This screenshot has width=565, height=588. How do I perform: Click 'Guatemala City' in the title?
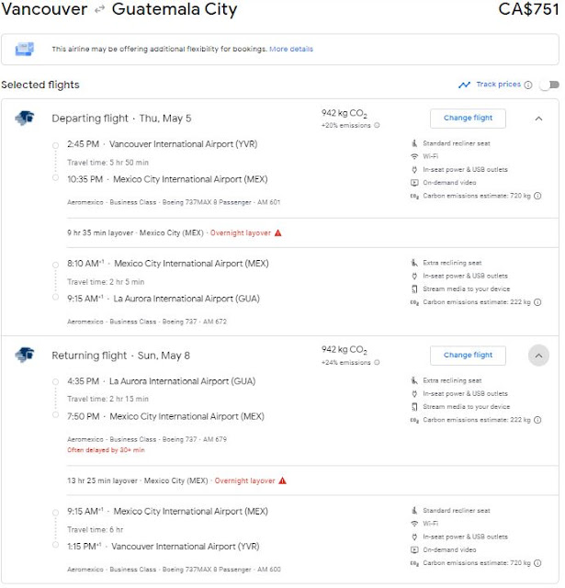pos(175,9)
